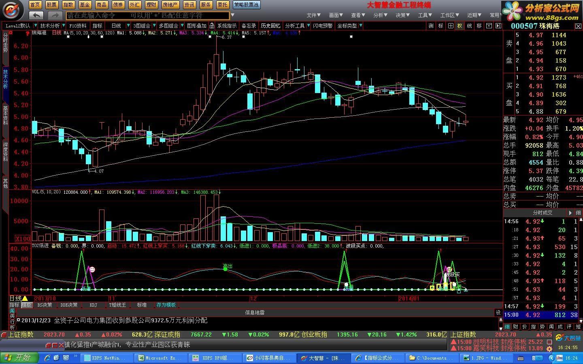This screenshot has width=583, height=364.
Task: Open the 查看 menu
Action: (x=358, y=15)
